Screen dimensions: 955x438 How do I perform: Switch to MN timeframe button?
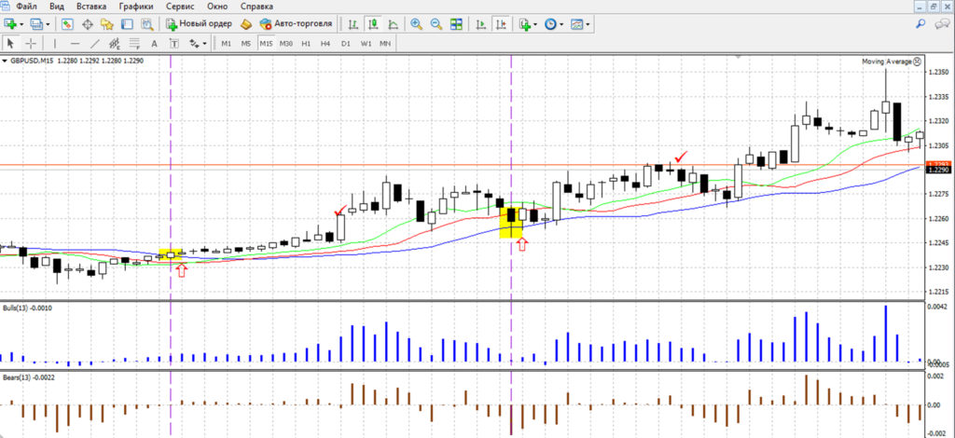tap(385, 44)
